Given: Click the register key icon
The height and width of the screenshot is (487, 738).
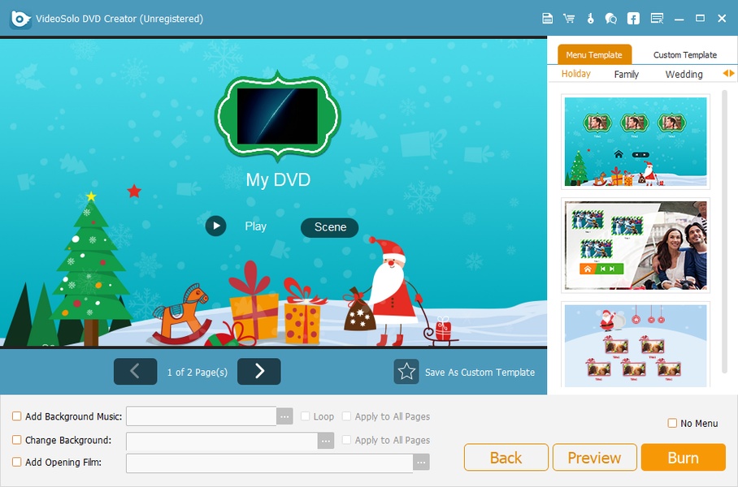Looking at the screenshot, I should [590, 19].
